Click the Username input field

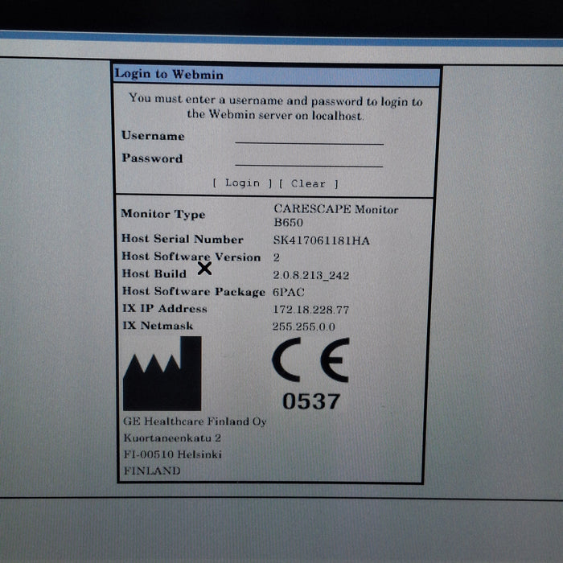click(x=310, y=138)
